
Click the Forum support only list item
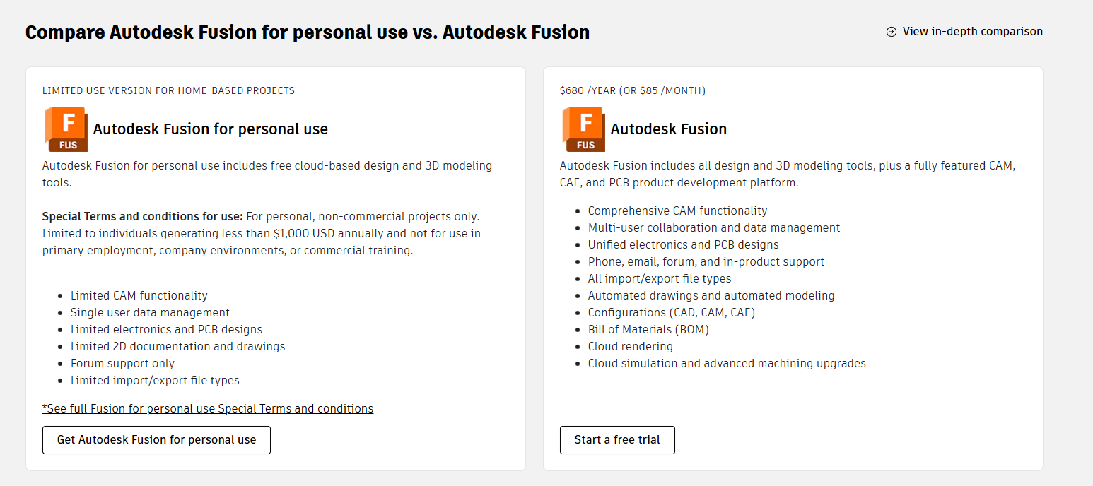click(x=122, y=363)
